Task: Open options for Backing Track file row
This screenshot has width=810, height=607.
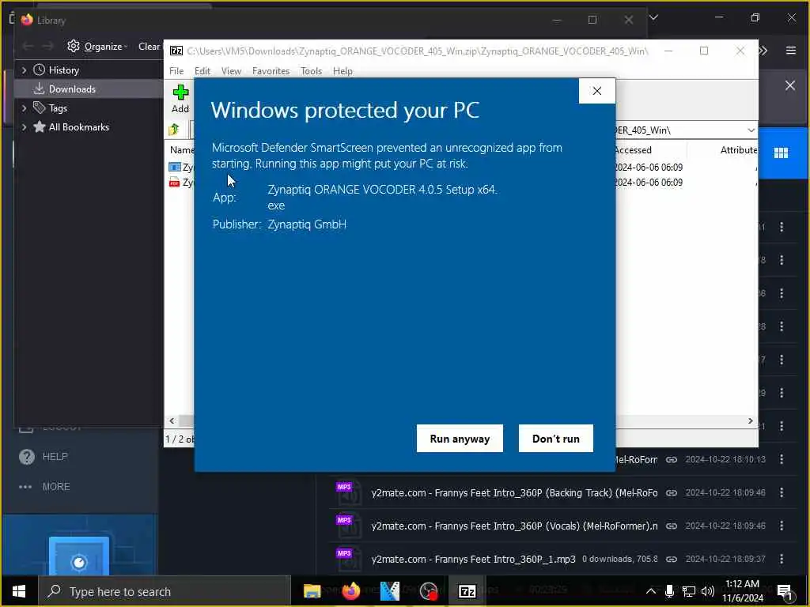Action: 781,492
